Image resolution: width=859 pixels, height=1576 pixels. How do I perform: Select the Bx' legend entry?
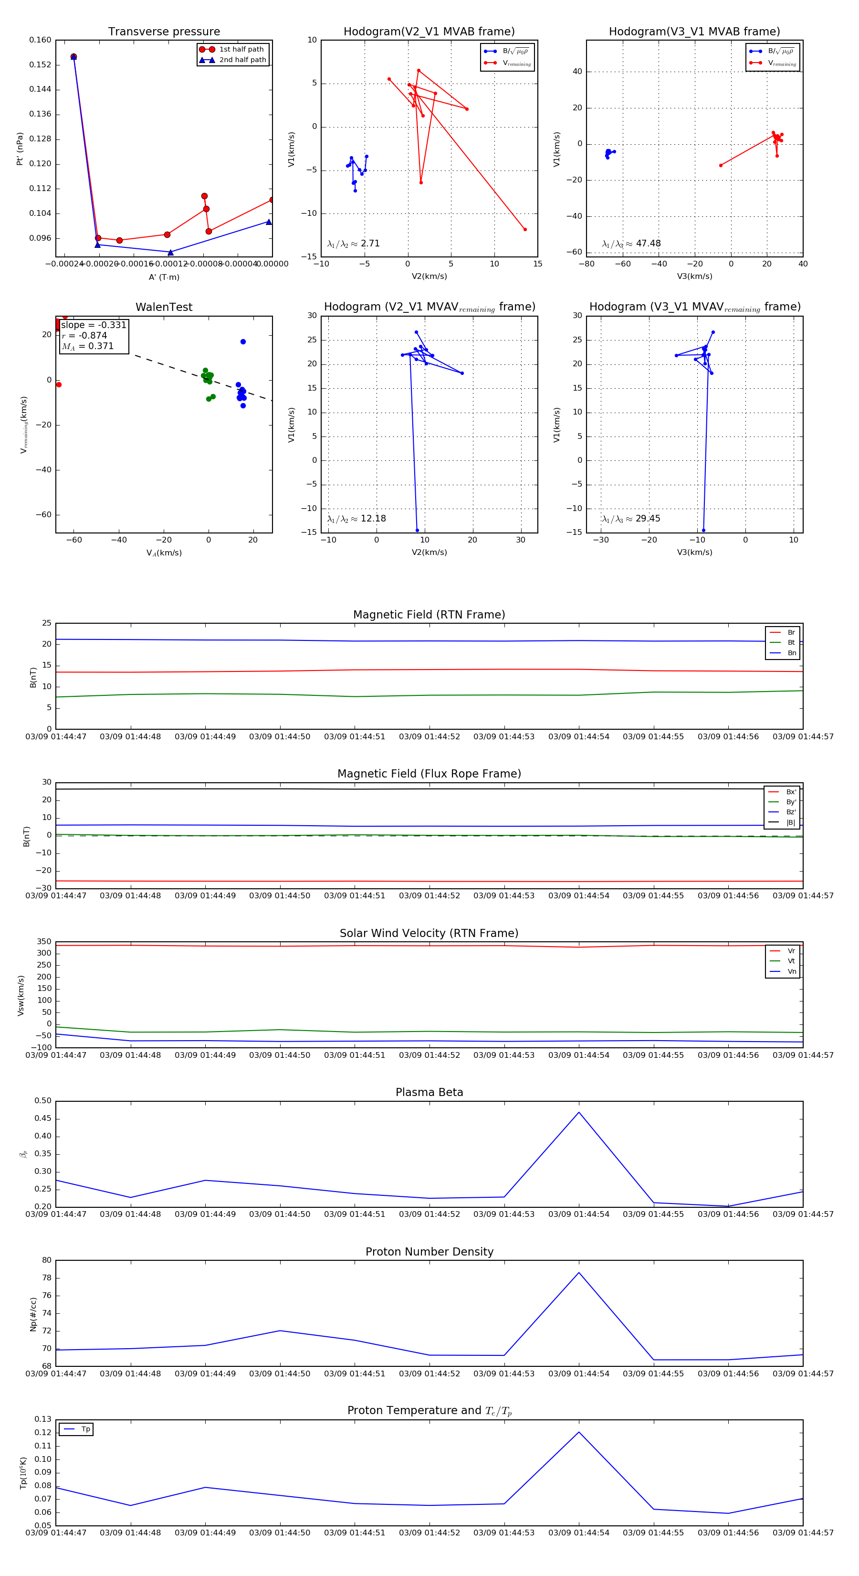(x=782, y=792)
